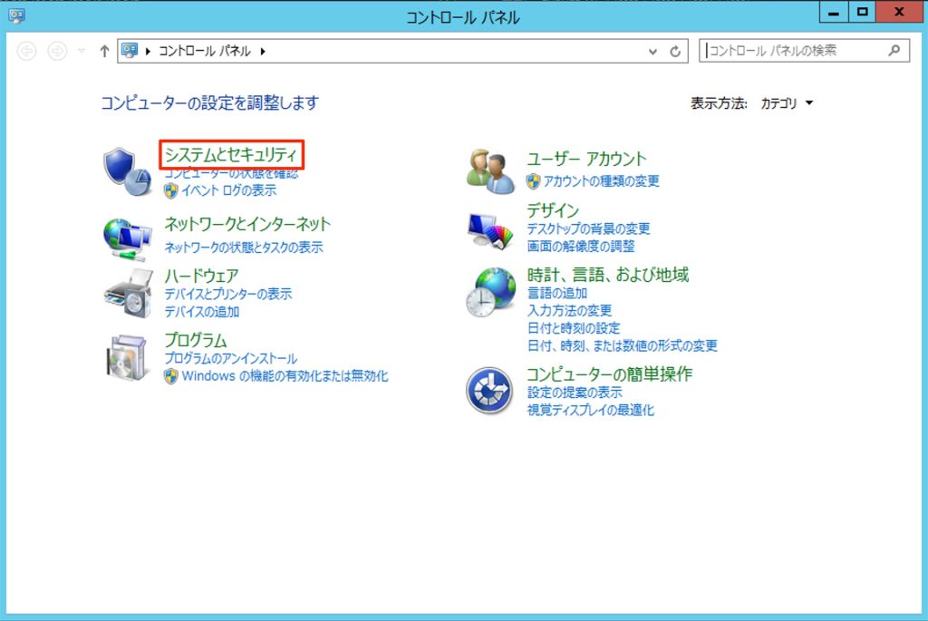Screen dimensions: 928x621
Task: Click コンピューターの状態を確認 link
Action: click(x=231, y=173)
